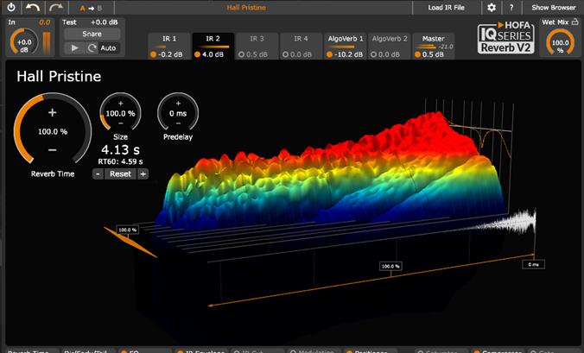This screenshot has width=584, height=353.
Task: Click the AlgoVerb 1 level bar
Action: (x=341, y=47)
